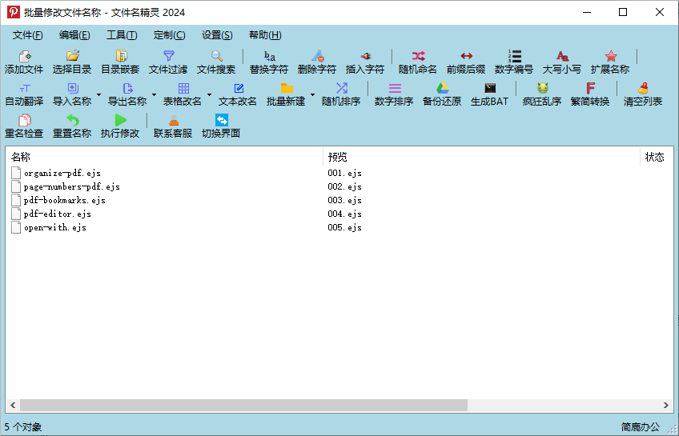Viewport: 679px width, 436px height.
Task: Click the 添加文件 (Add File) toolbar icon
Action: point(24,62)
